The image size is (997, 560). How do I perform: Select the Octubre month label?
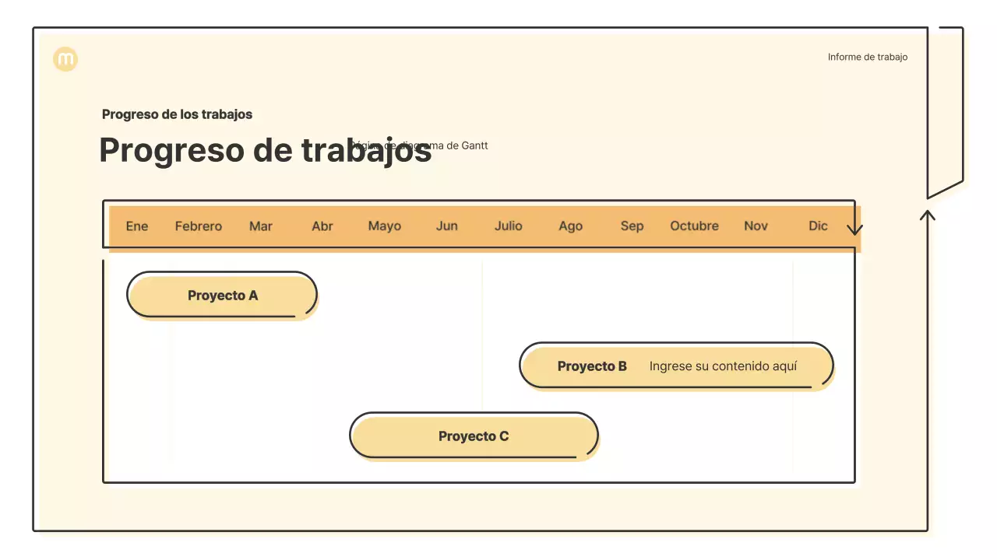pyautogui.click(x=694, y=226)
